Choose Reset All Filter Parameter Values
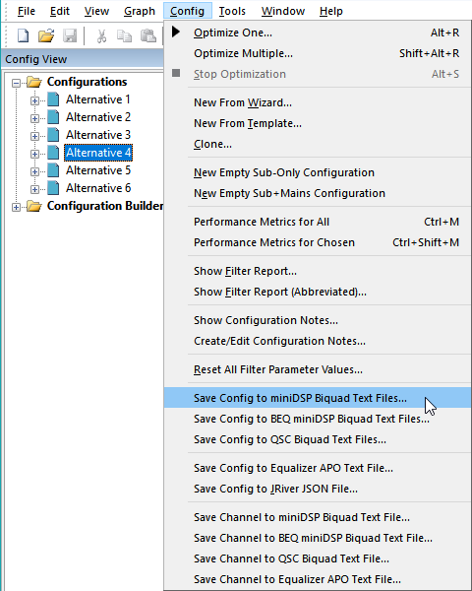Screen dimensions: 472x591 pos(318,369)
